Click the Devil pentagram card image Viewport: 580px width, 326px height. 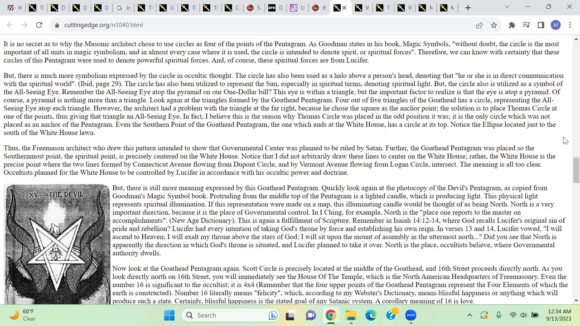pos(57,244)
